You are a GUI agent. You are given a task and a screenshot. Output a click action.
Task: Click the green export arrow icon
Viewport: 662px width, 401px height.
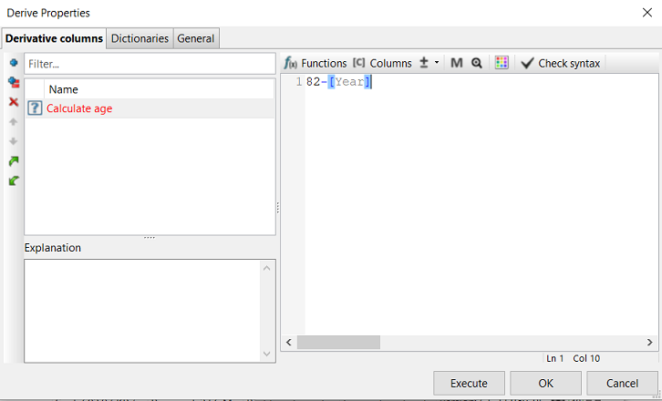(x=13, y=161)
